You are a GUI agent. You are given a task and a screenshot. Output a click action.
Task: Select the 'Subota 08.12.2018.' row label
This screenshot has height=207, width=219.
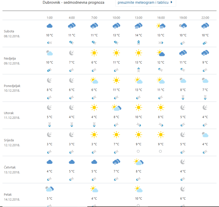(x=12, y=34)
